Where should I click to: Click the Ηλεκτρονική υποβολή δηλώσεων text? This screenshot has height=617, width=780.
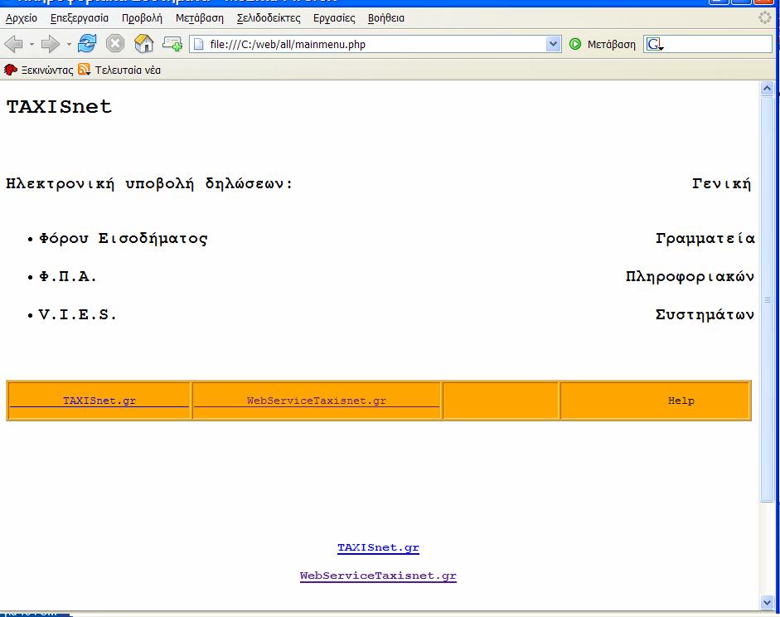coord(149,184)
